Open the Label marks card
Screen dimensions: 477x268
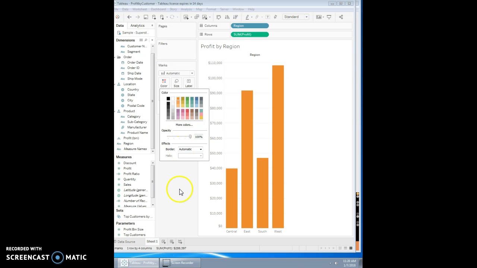pyautogui.click(x=189, y=83)
